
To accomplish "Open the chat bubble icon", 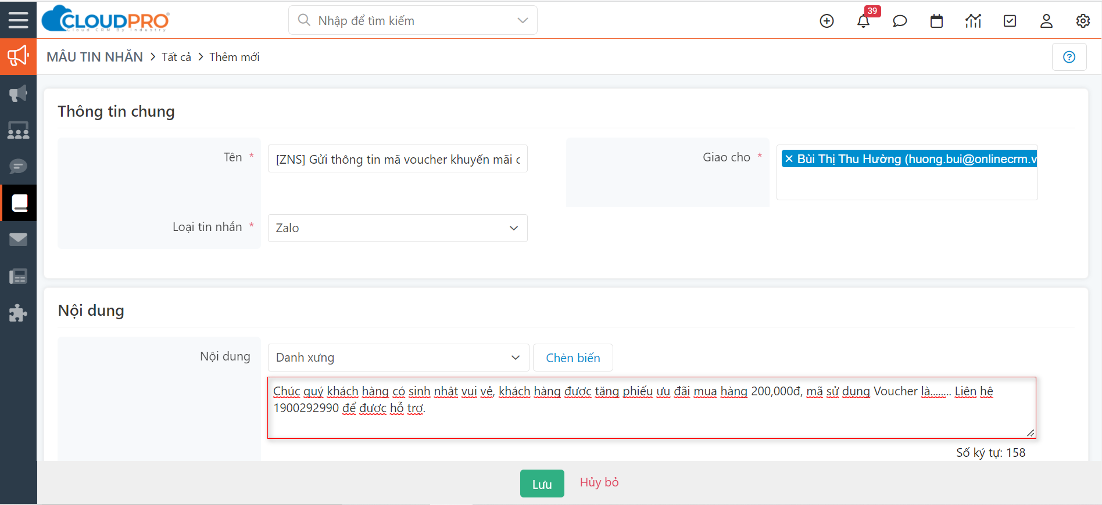I will [x=900, y=21].
